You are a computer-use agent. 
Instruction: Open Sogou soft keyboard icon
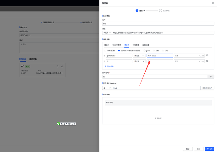(x=70, y=124)
